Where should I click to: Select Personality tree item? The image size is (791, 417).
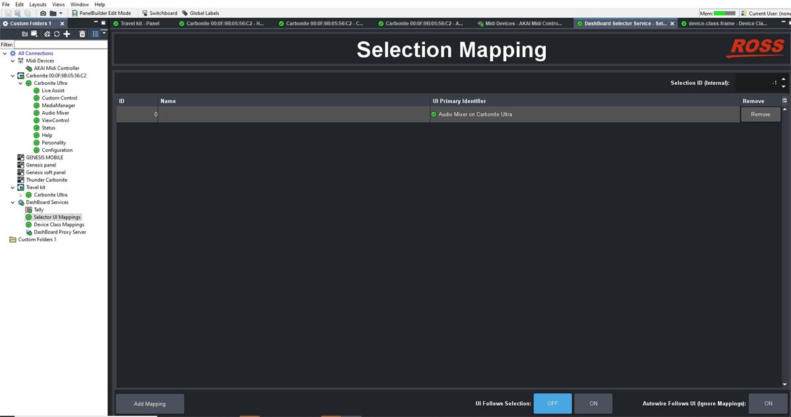[54, 143]
